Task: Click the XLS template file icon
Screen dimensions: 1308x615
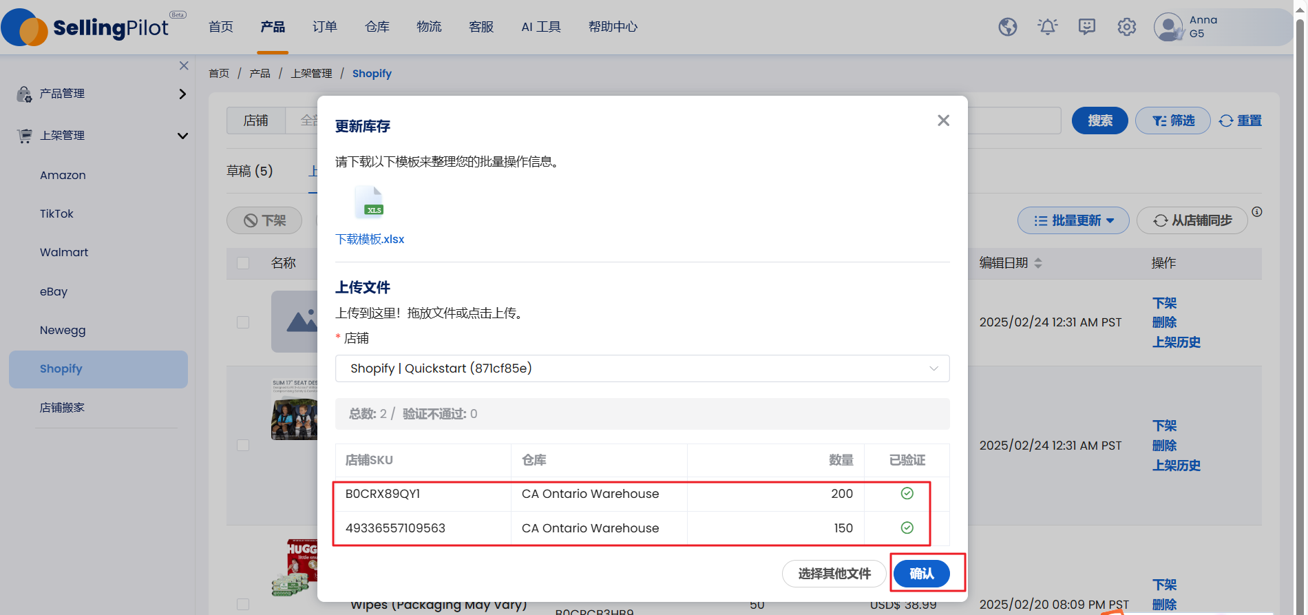Action: pos(369,202)
